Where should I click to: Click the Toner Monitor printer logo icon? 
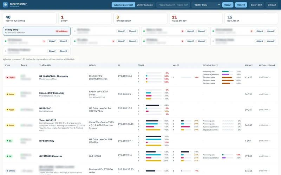(5, 5)
